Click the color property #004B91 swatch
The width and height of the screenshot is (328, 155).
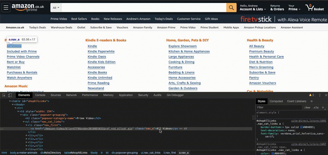[x=273, y=153]
